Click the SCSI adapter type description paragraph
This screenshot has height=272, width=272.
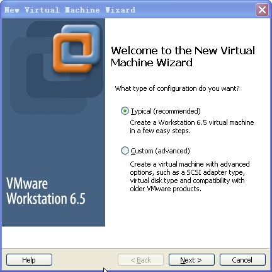[x=190, y=176]
